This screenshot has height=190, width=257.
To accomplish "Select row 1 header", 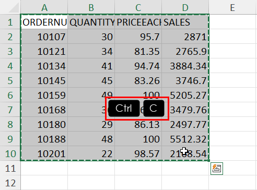I will point(10,22).
